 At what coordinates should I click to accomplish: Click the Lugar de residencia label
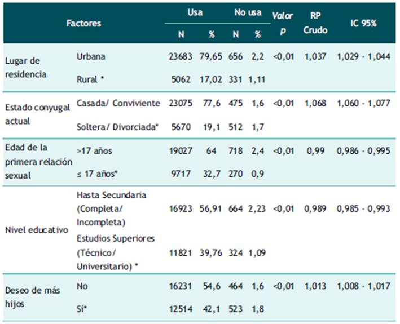[x=26, y=68]
